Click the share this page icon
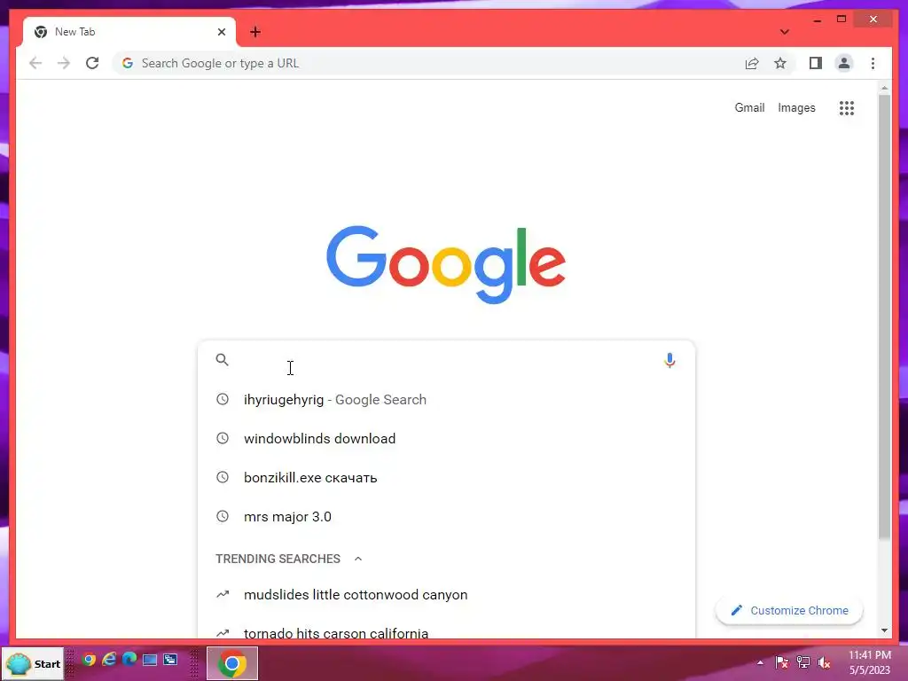This screenshot has width=908, height=681. (752, 63)
